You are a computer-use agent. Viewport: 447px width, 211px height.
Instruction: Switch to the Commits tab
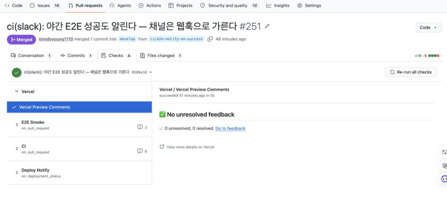(x=77, y=56)
